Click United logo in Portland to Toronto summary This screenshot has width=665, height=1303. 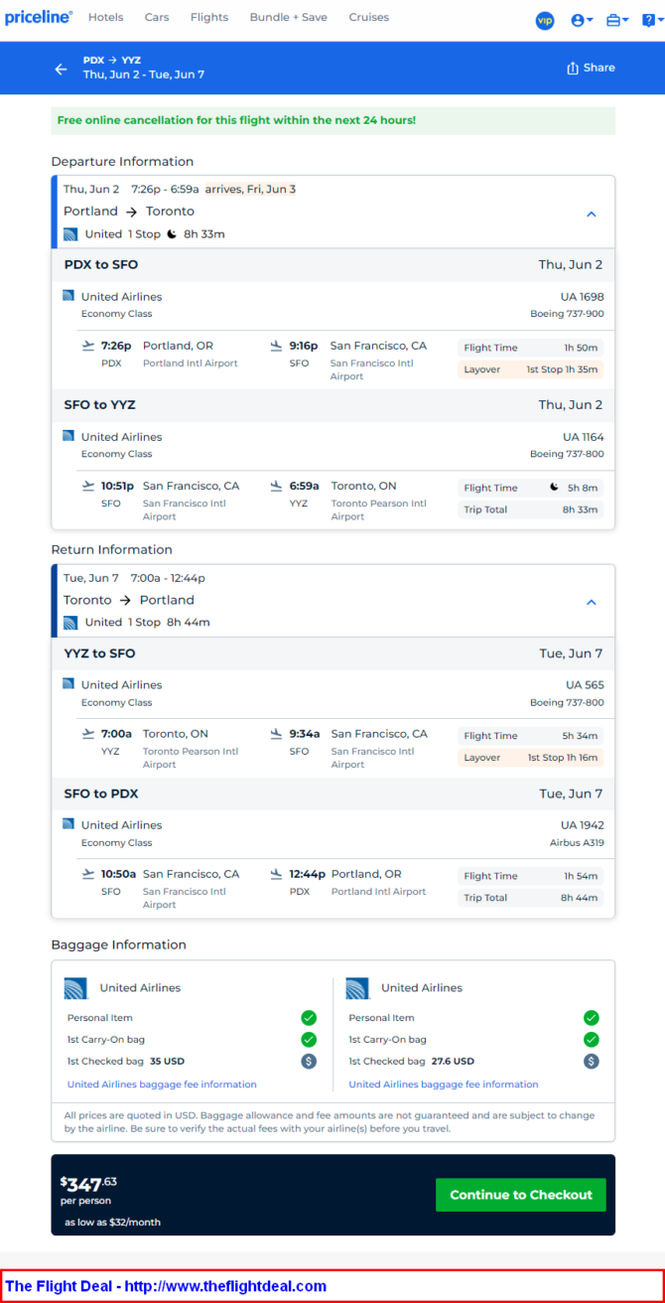(x=70, y=234)
